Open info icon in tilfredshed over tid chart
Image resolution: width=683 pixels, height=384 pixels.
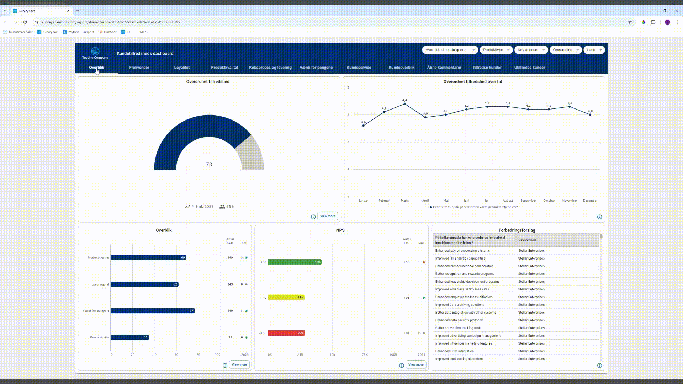point(599,217)
